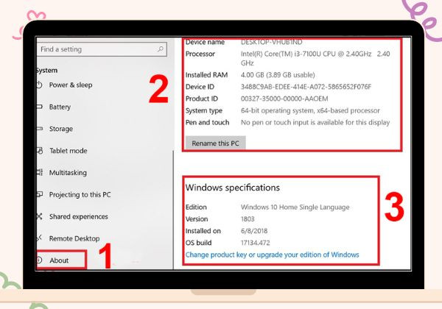
Task: Open Projecting to this PC
Action: click(x=80, y=194)
